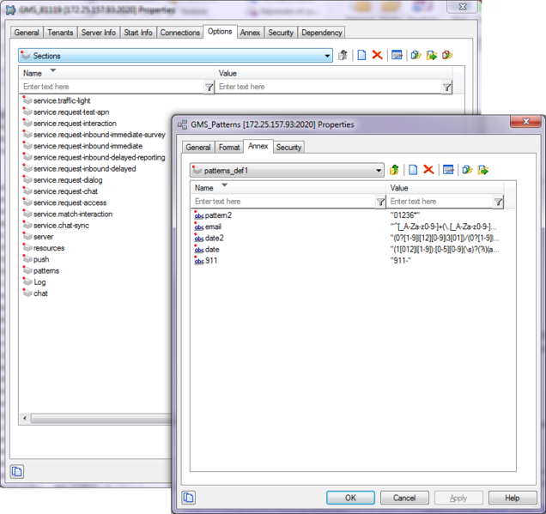Click the filter funnel icon of the Value column in GMS_Patterns
This screenshot has width=546, height=514.
click(x=498, y=202)
